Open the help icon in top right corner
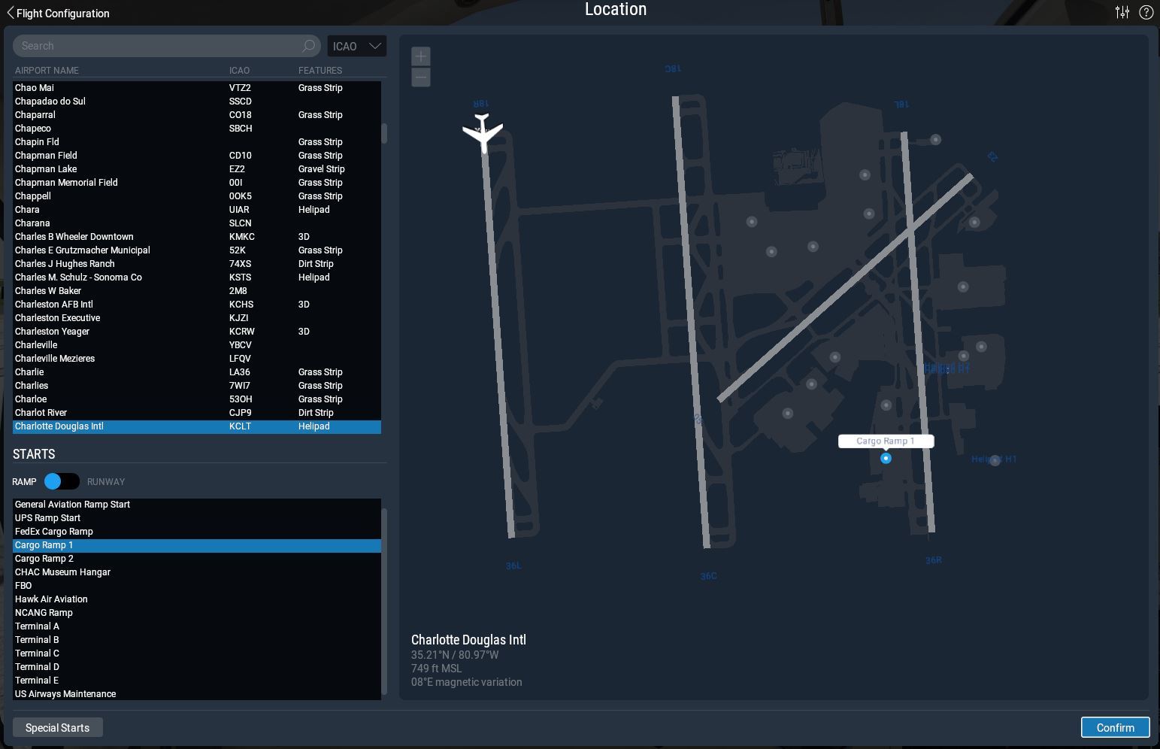This screenshot has height=749, width=1160. click(1146, 12)
